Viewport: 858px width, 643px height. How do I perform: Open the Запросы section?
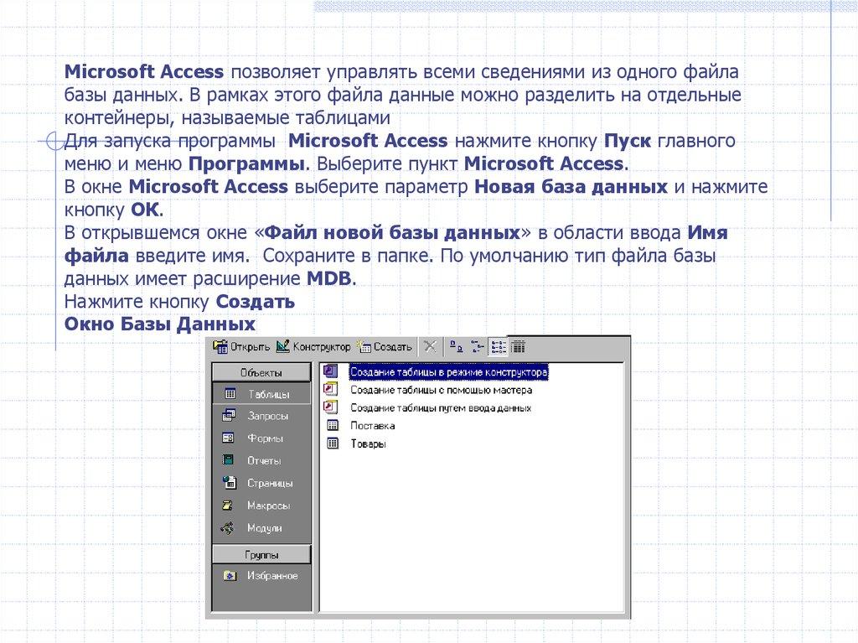click(x=261, y=415)
